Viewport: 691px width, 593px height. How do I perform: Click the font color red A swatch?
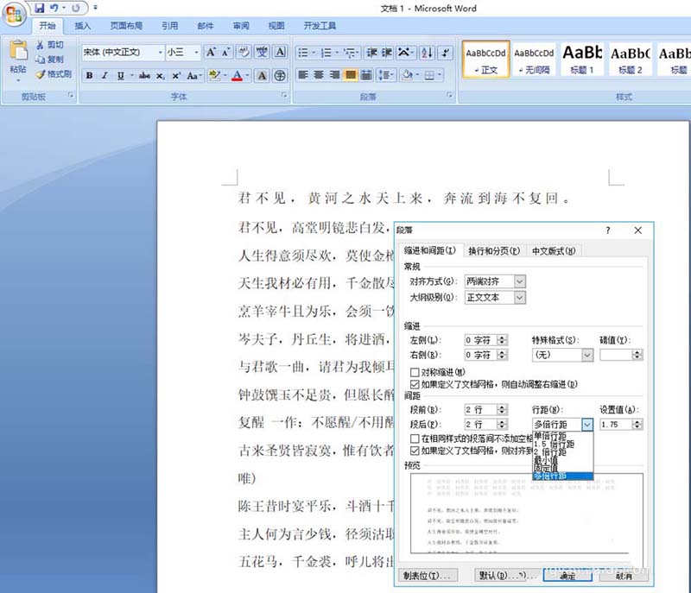[237, 76]
